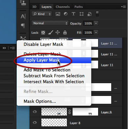Filter layers by shape layers icon
128x129 pixels.
click(x=81, y=14)
